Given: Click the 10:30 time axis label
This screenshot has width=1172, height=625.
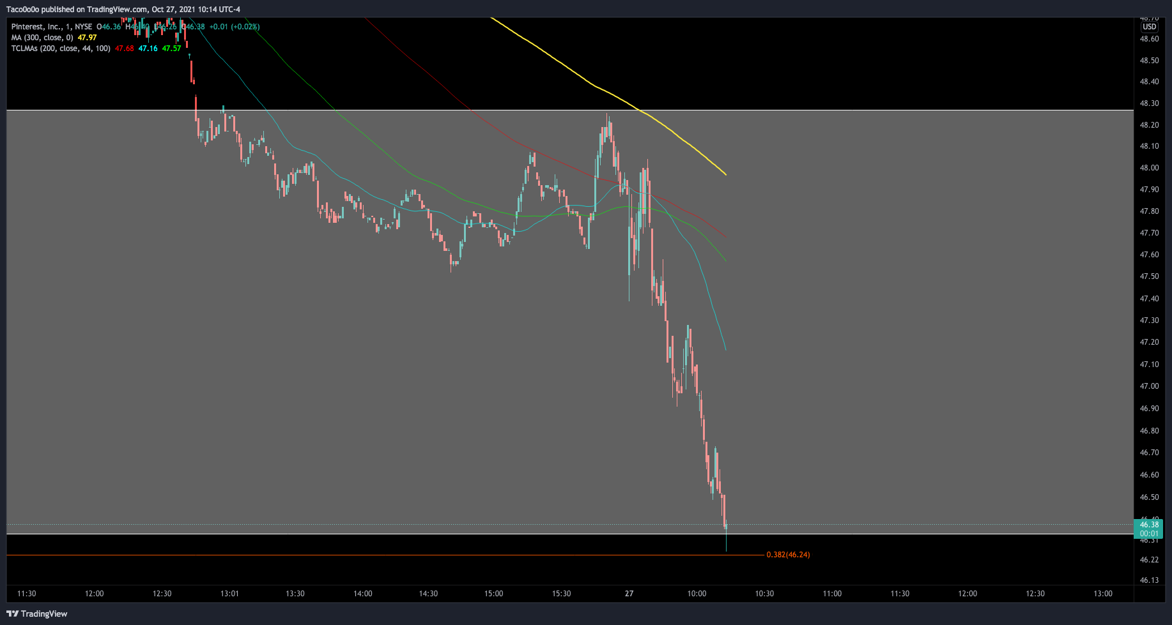Looking at the screenshot, I should pos(764,594).
